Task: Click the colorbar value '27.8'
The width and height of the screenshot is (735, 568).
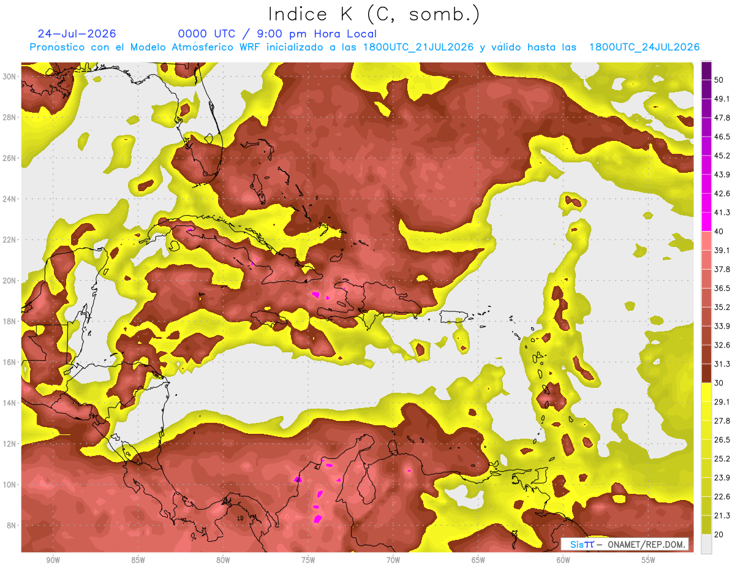Action: click(722, 421)
